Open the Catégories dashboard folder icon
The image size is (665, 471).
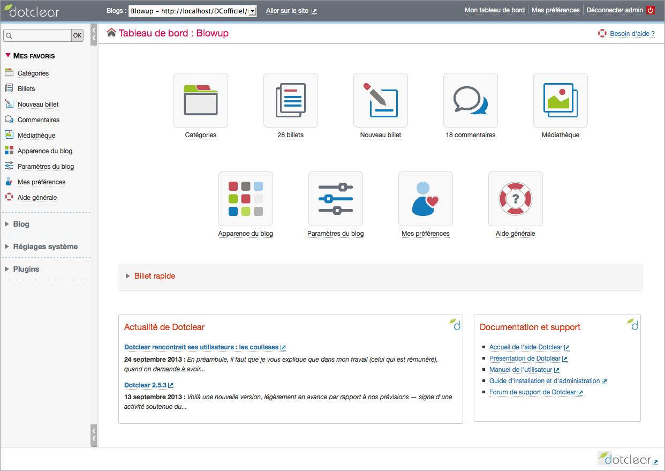point(201,100)
